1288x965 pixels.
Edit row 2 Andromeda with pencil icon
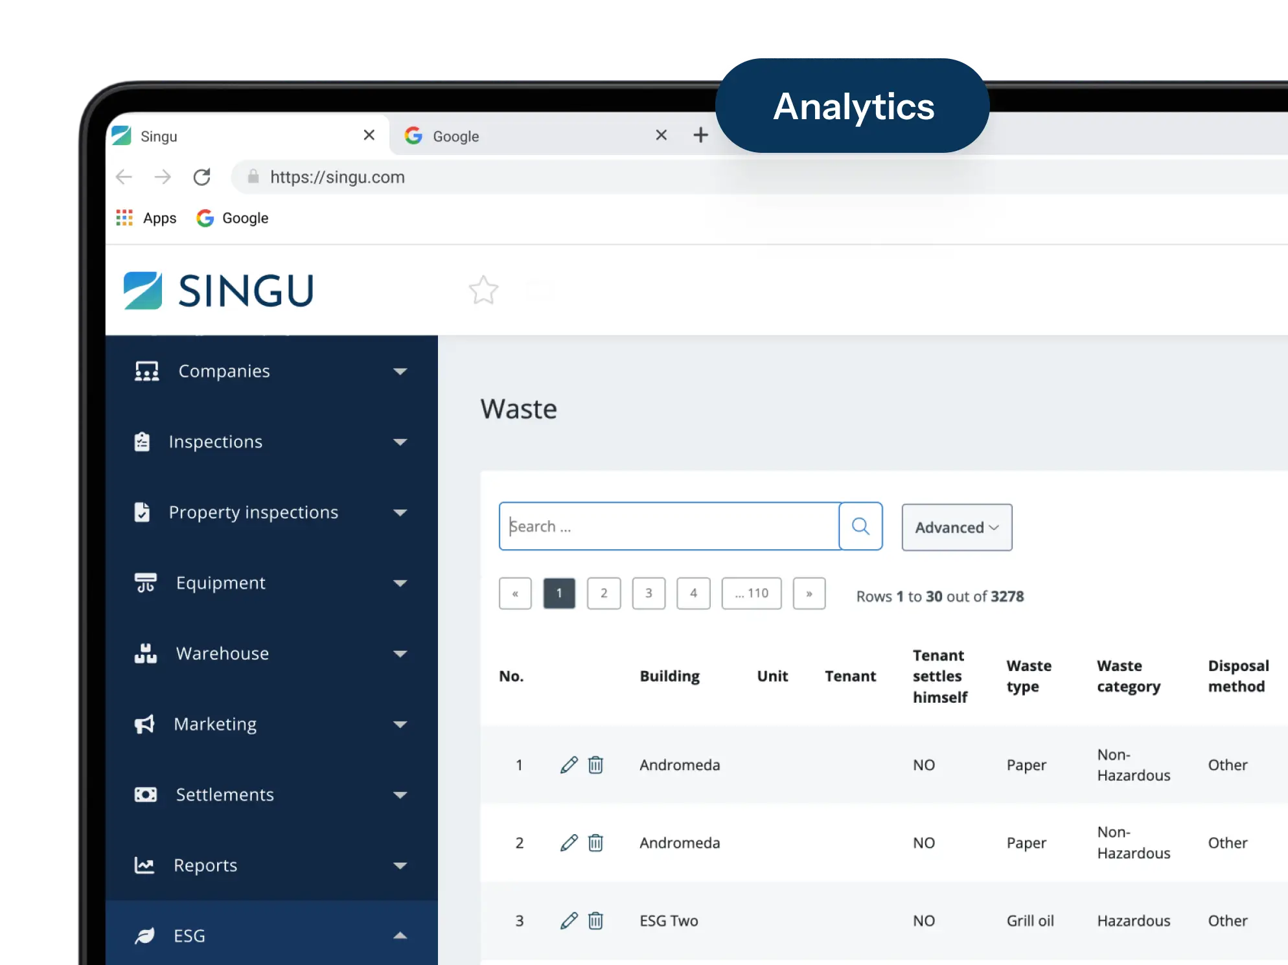coord(569,843)
